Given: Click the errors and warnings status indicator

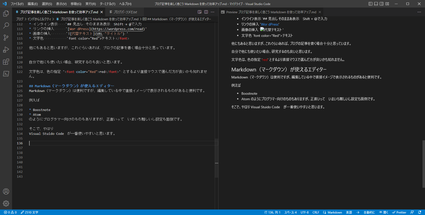Looking at the screenshot, I should point(10,212).
